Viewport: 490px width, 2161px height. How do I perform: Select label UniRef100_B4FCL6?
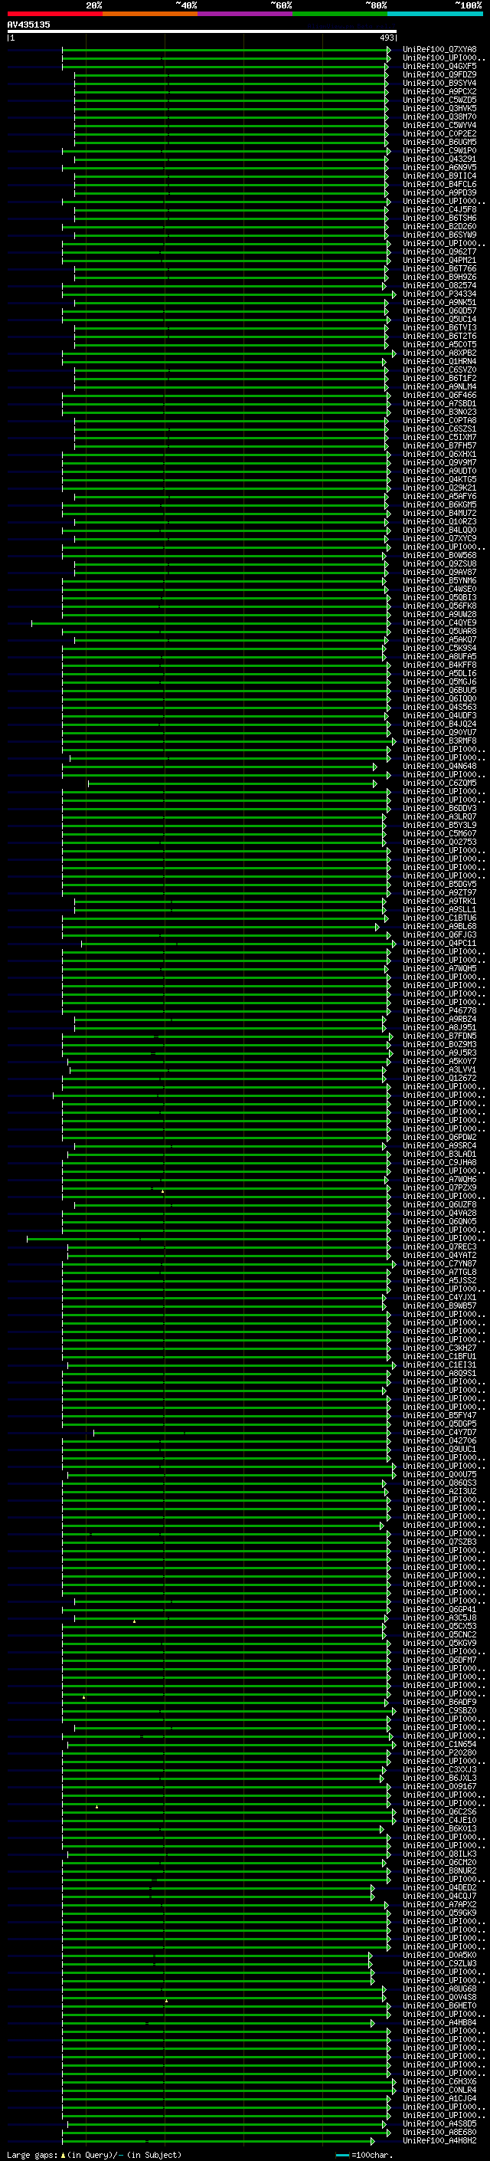pos(439,185)
